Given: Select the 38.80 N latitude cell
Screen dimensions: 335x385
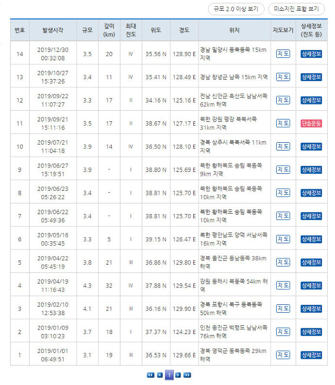Looking at the screenshot, I should click(x=156, y=169).
